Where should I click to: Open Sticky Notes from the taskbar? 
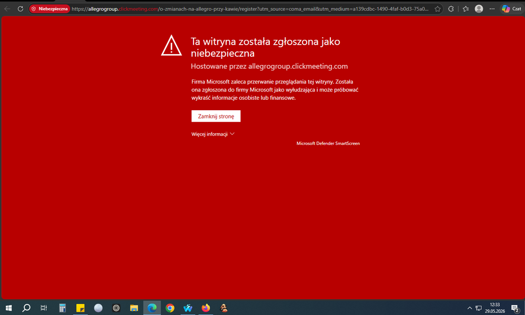[80, 308]
